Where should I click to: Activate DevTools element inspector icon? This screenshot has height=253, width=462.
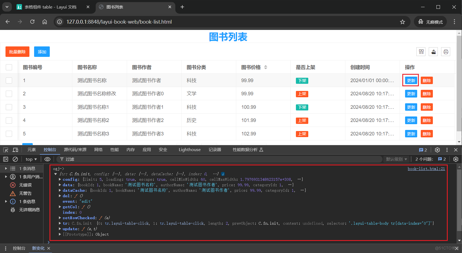[6, 150]
